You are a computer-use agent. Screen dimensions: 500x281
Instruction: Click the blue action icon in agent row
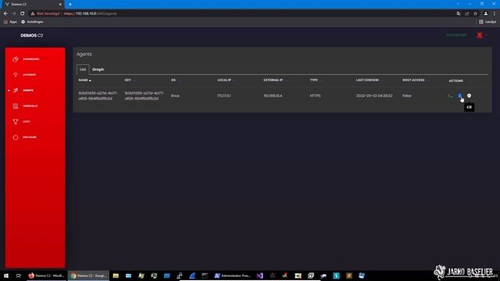(x=460, y=96)
